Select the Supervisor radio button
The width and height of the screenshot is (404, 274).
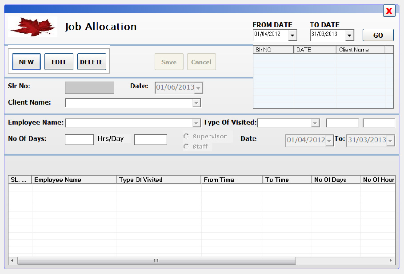186,136
